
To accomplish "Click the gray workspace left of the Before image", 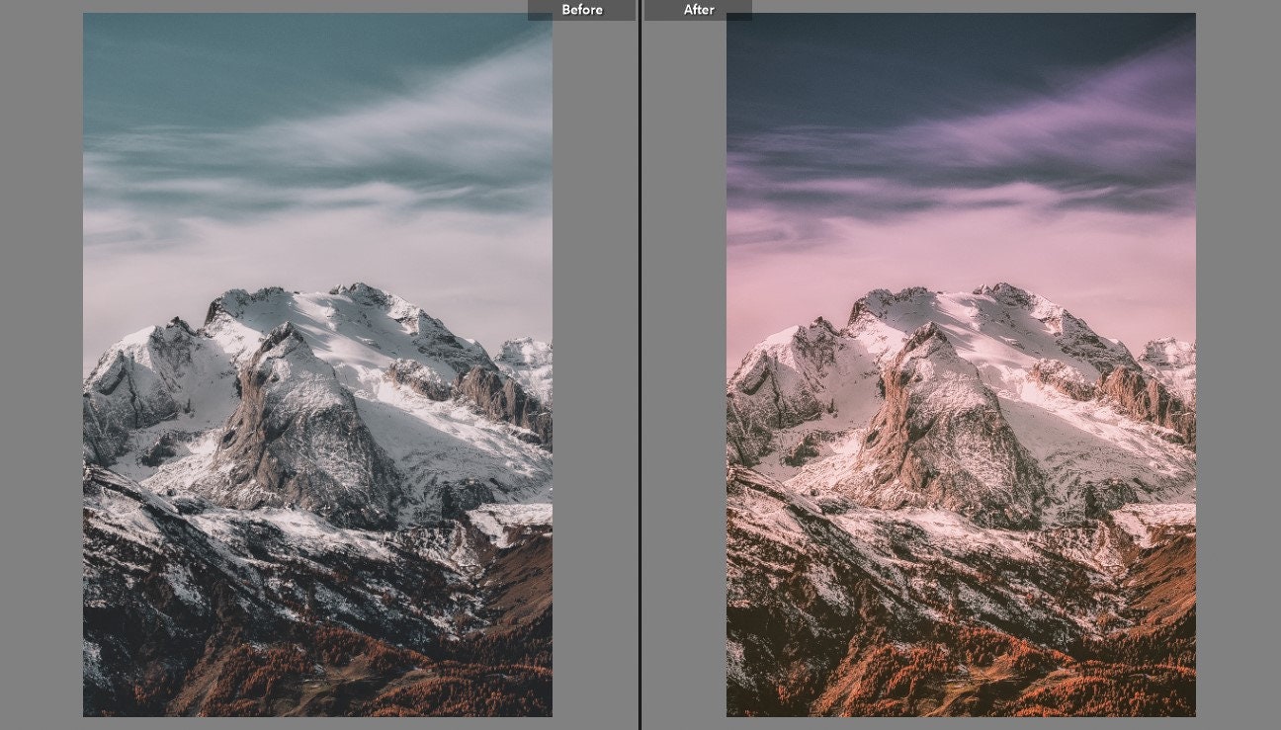I will click(40, 365).
